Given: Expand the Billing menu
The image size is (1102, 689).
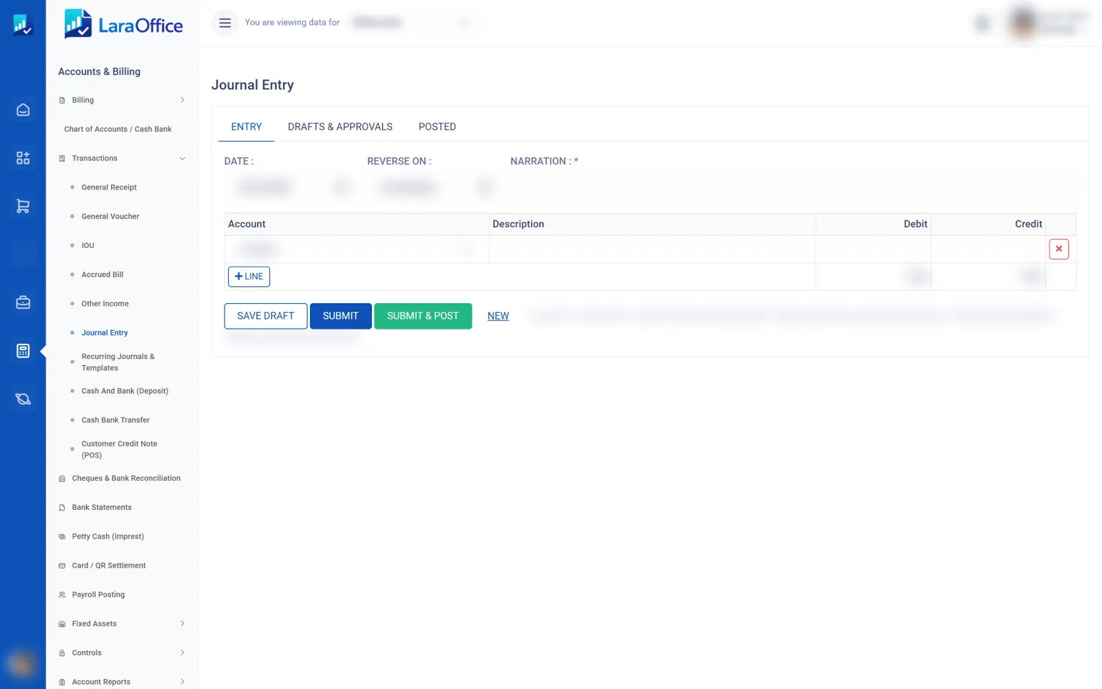Looking at the screenshot, I should click(122, 100).
